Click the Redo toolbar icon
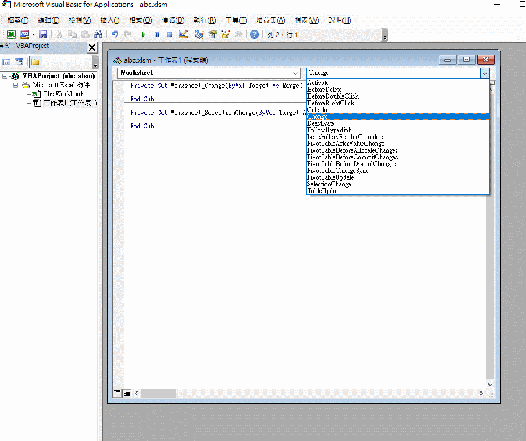The image size is (526, 441). point(127,34)
